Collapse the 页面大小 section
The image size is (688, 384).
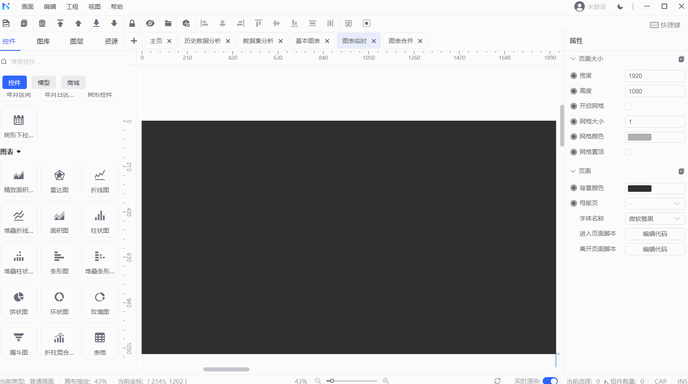(x=573, y=59)
